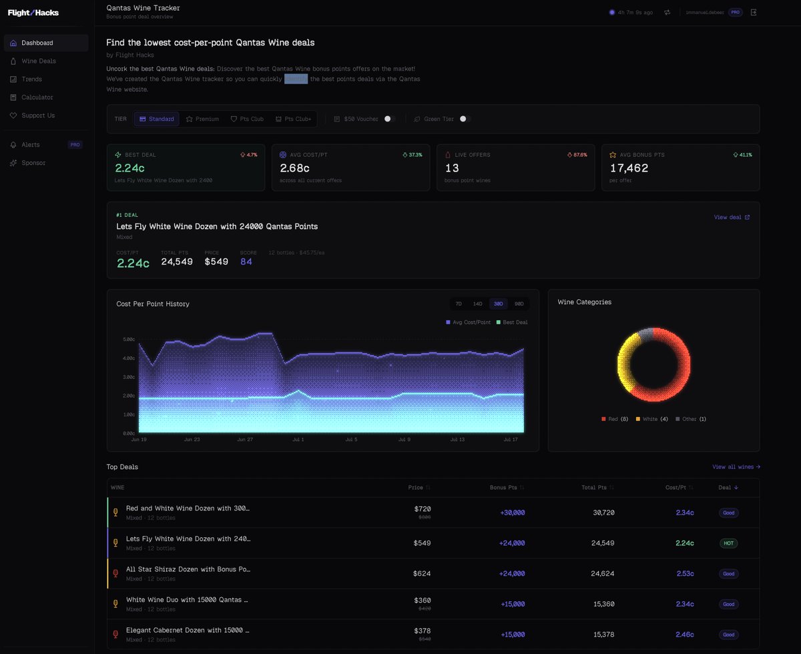Open the Sponsor sidebar item
Image resolution: width=801 pixels, height=654 pixels.
point(46,163)
